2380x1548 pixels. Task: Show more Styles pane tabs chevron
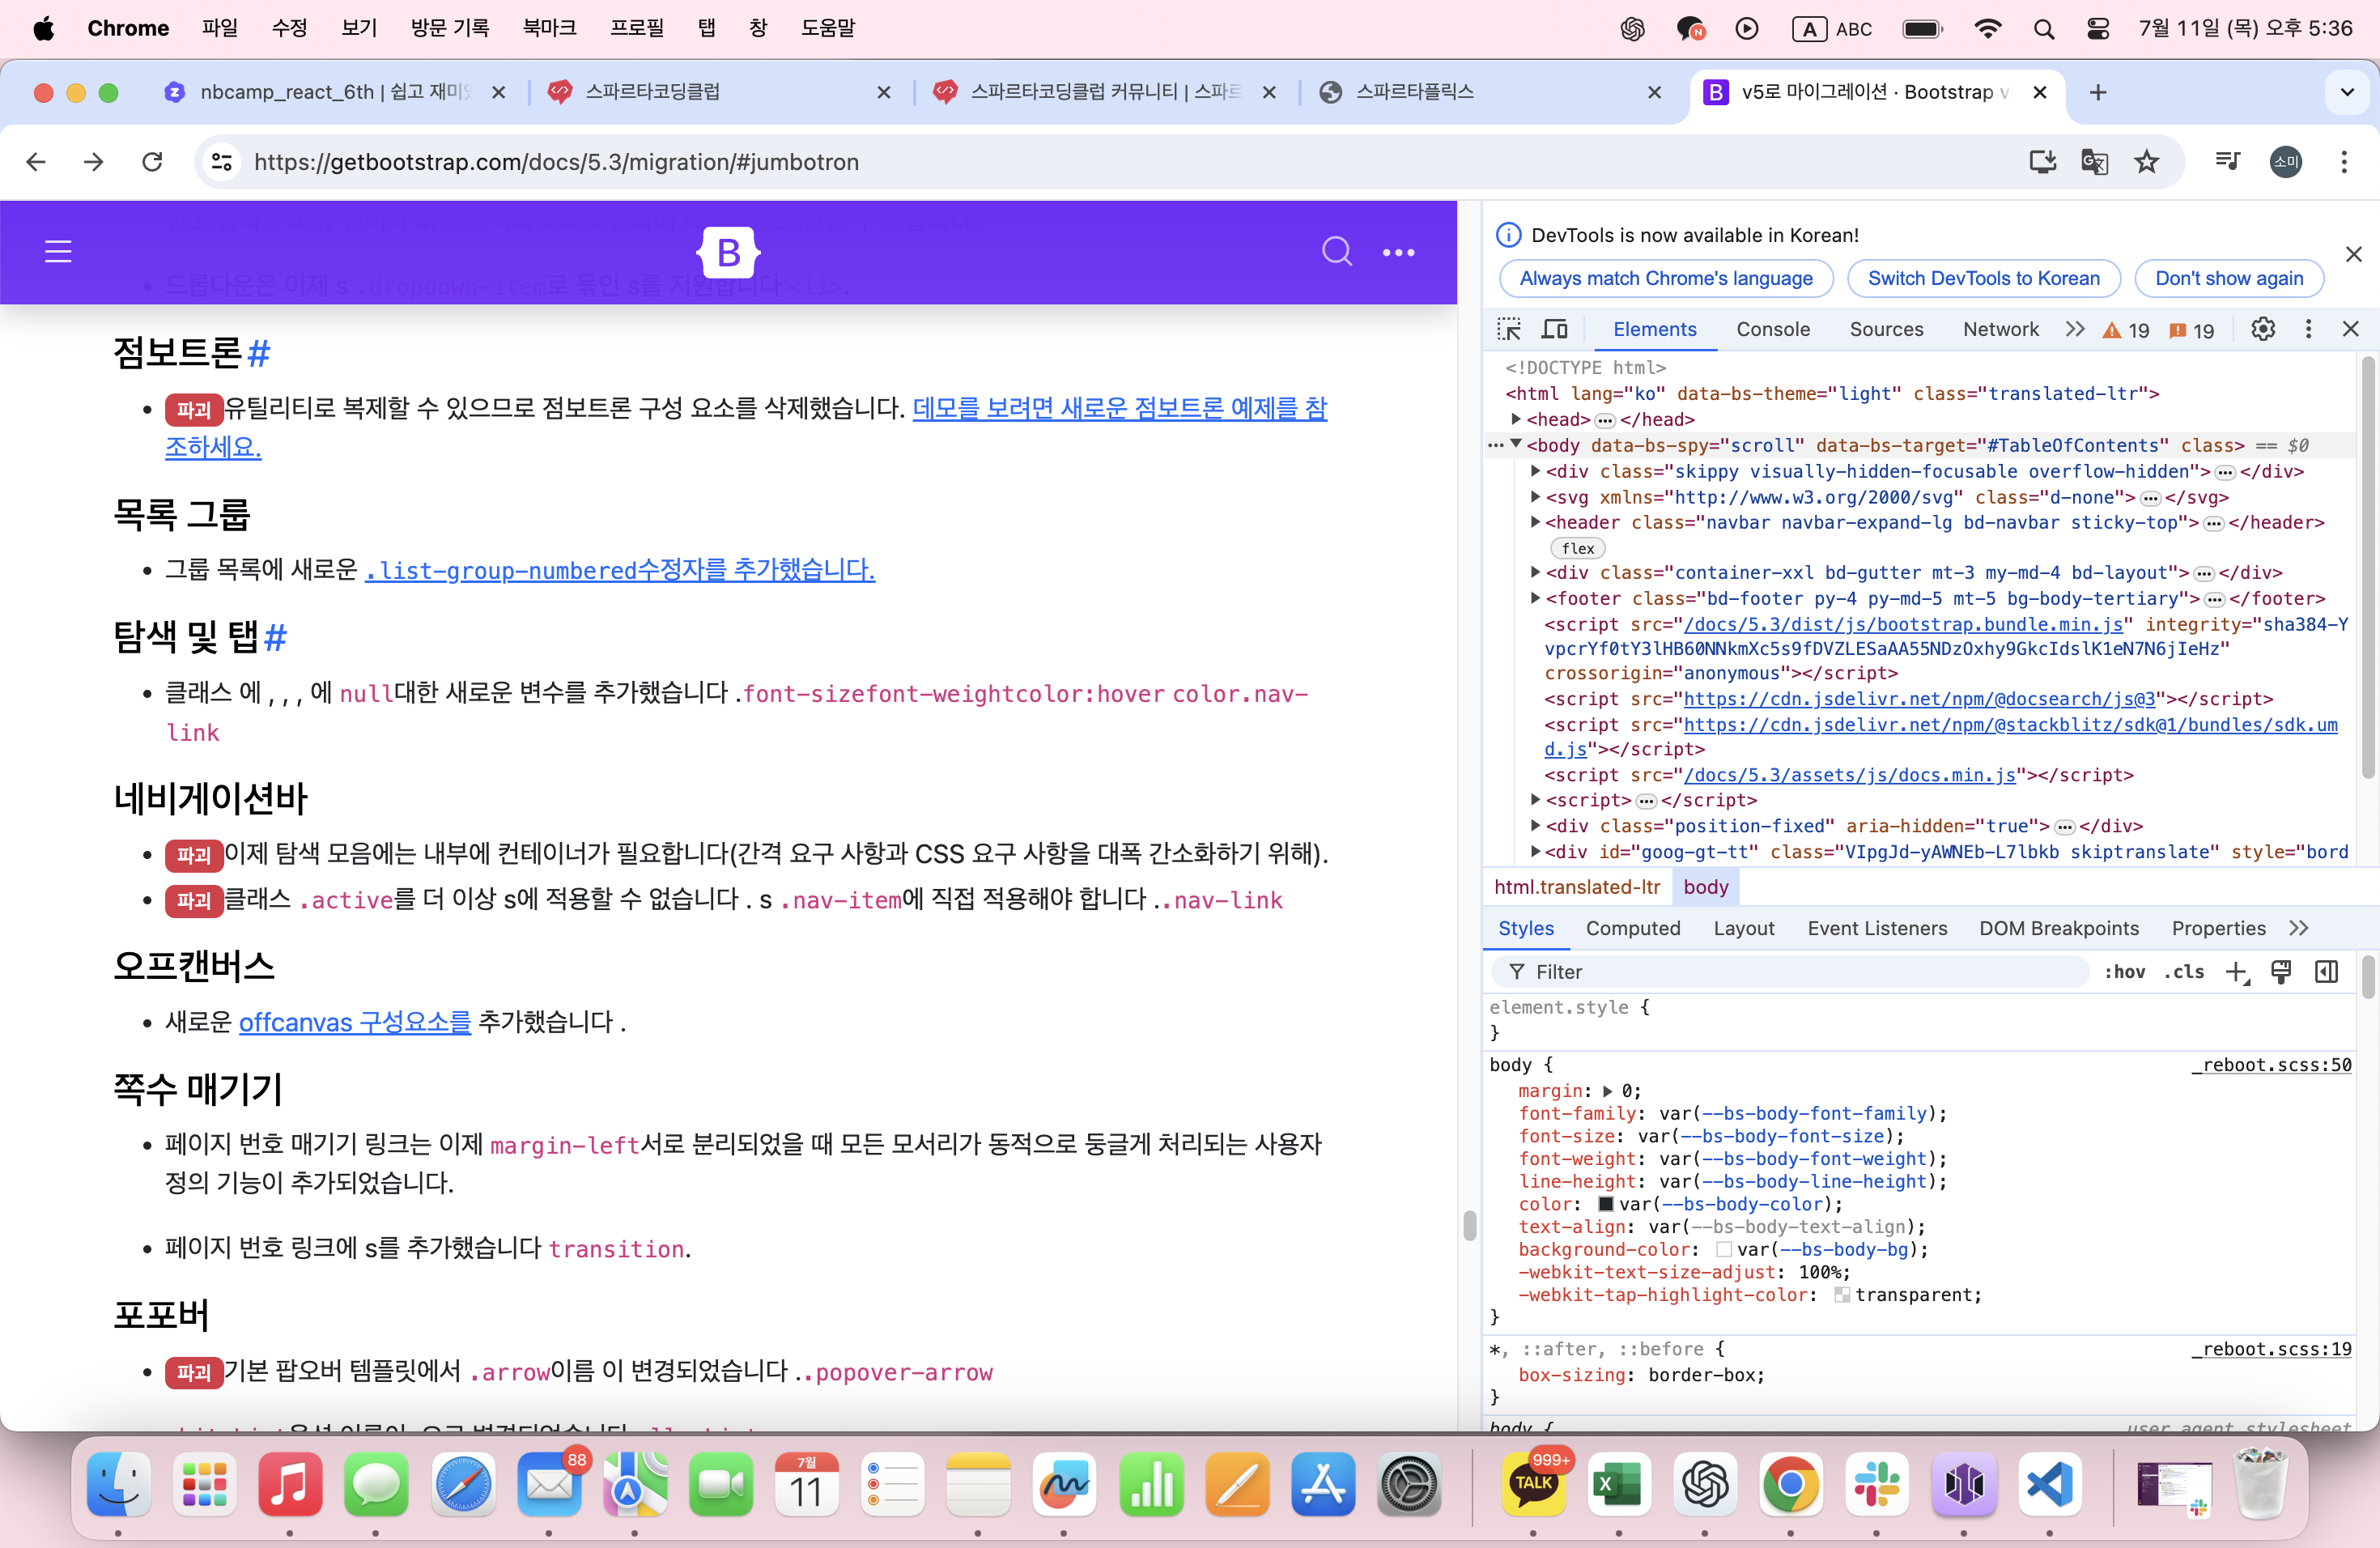pos(2299,928)
